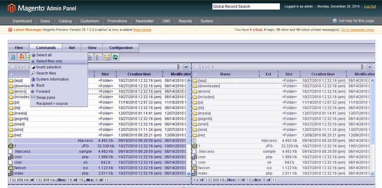
Task: Click the Latest Message alert icon
Action: (x=10, y=30)
